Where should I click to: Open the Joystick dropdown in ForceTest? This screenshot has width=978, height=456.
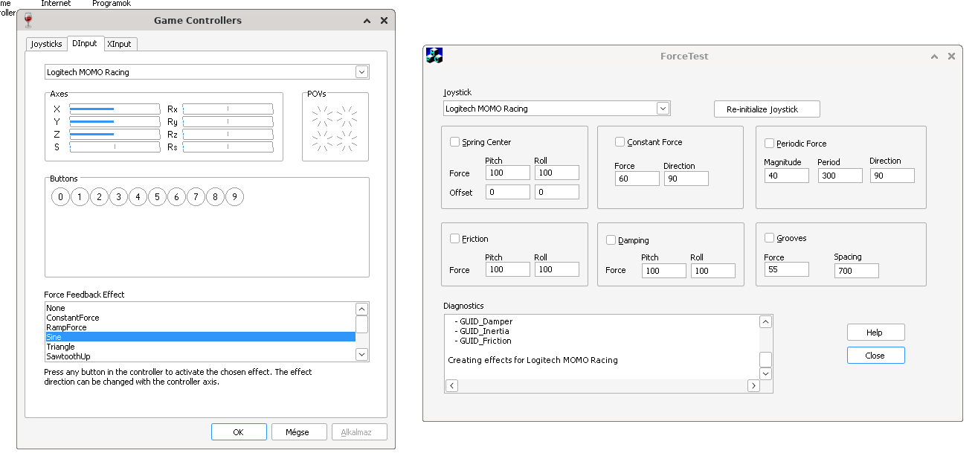point(663,108)
